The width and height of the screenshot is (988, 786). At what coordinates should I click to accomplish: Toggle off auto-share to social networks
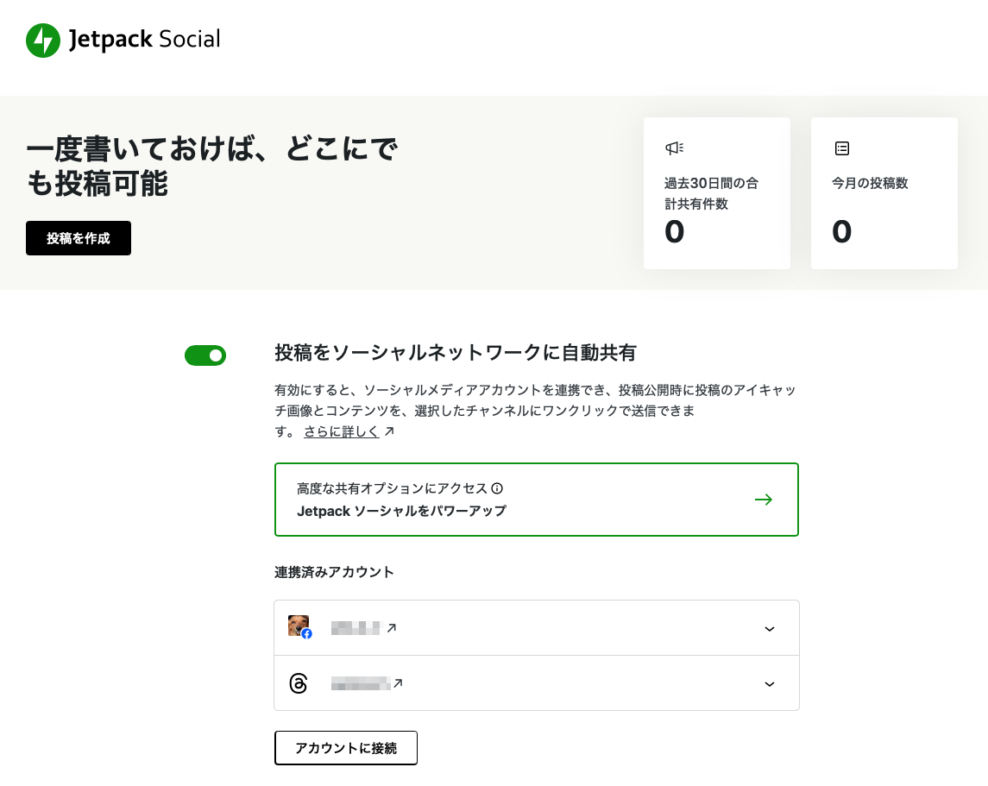pyautogui.click(x=205, y=355)
